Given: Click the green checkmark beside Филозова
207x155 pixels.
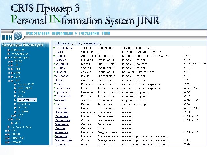Looking at the screenshot, I should click(x=54, y=76).
